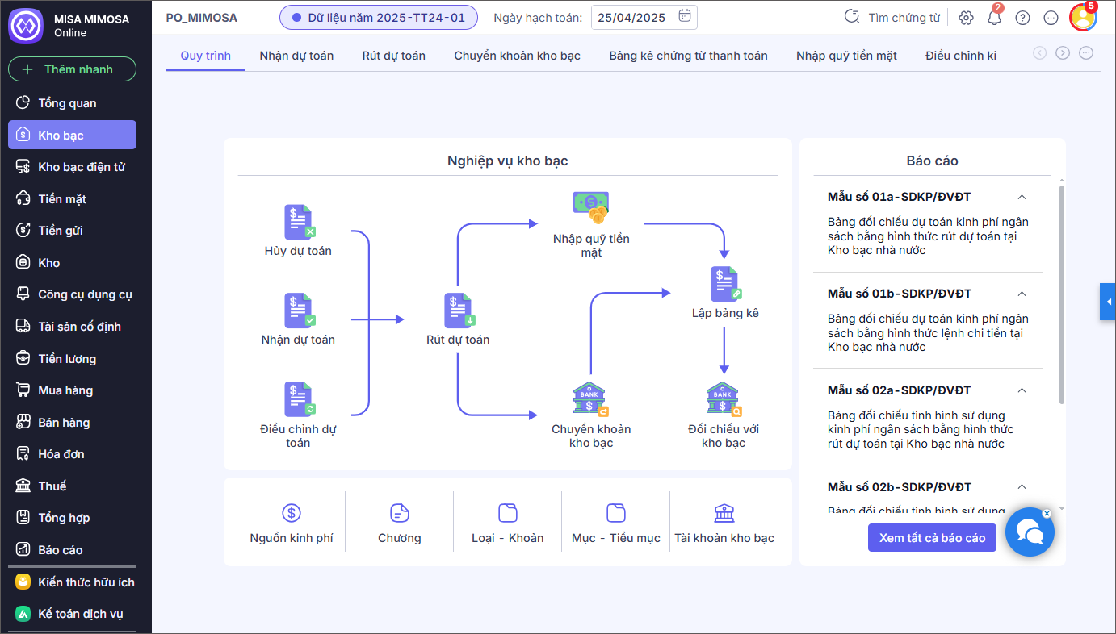Click the notification bell icon
This screenshot has width=1116, height=634.
pos(994,18)
